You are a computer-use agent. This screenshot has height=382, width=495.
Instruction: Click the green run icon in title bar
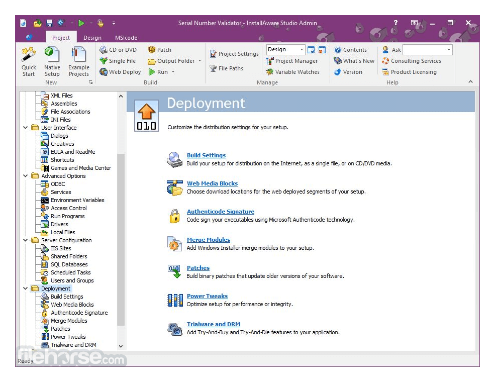[81, 23]
